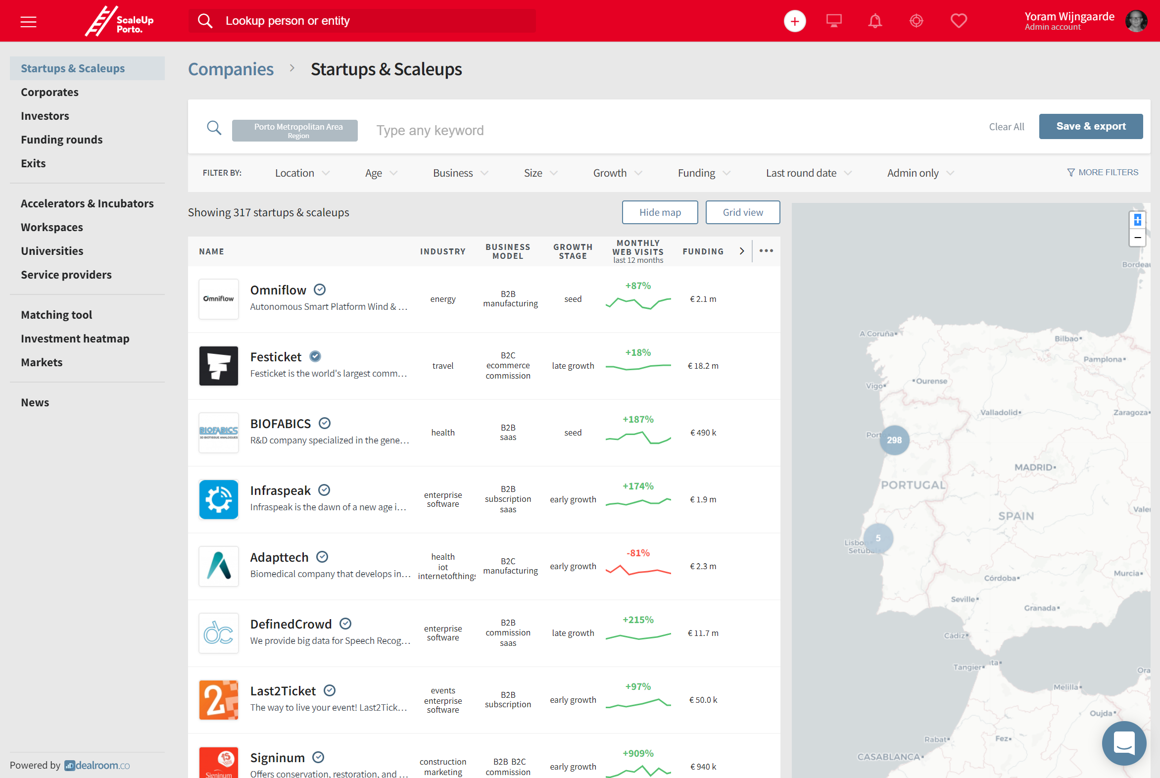Click Companies breadcrumb link
The width and height of the screenshot is (1160, 778).
(231, 69)
